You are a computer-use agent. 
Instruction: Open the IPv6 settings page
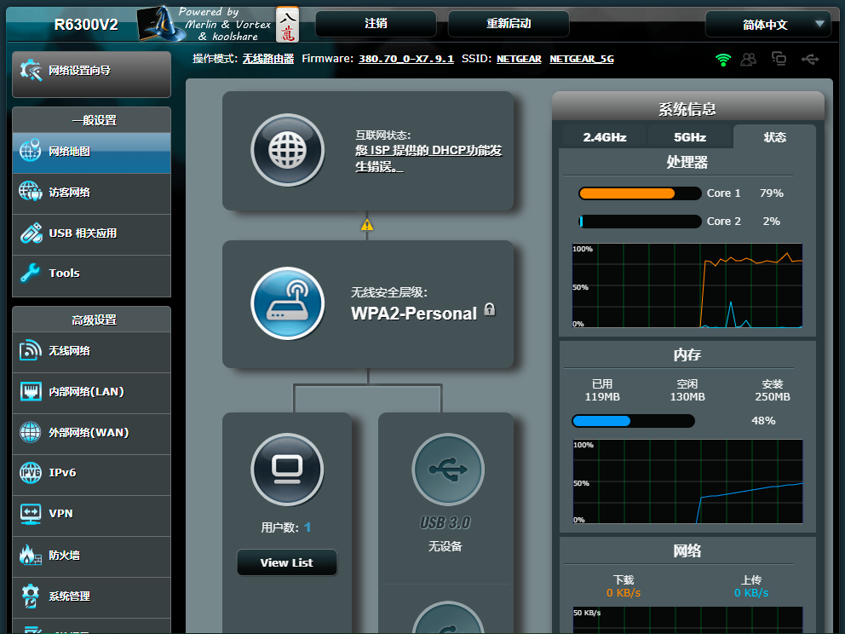tap(91, 475)
